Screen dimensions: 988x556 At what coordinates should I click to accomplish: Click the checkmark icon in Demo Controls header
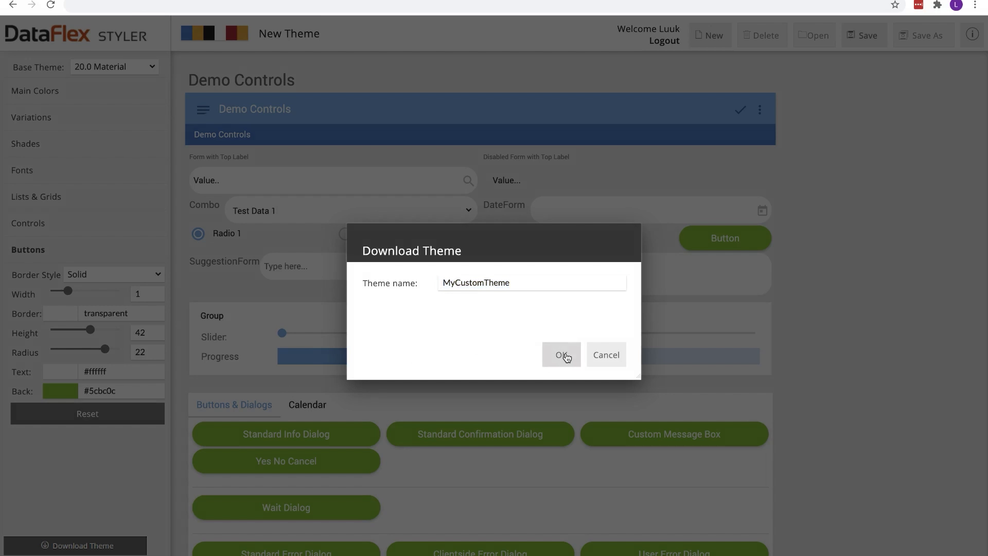740,110
